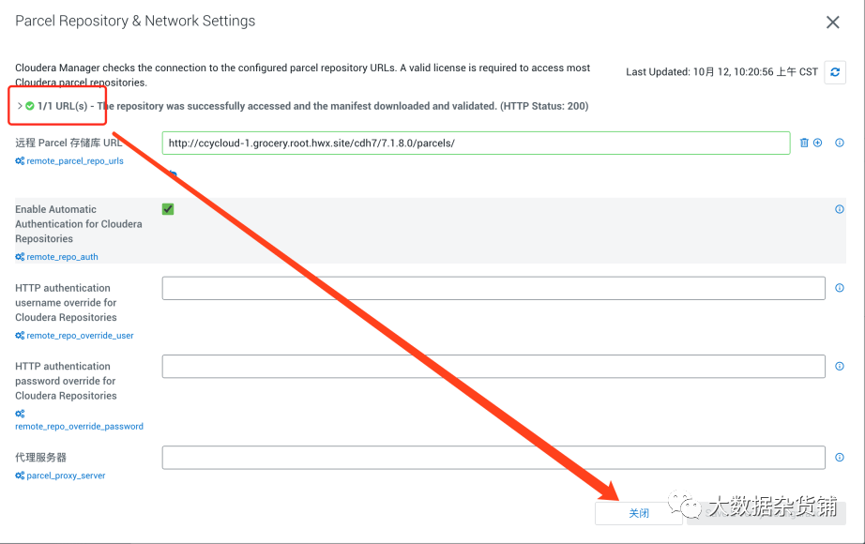Image resolution: width=865 pixels, height=544 pixels.
Task: Open info for Enable Automatic Authentication
Action: click(839, 209)
